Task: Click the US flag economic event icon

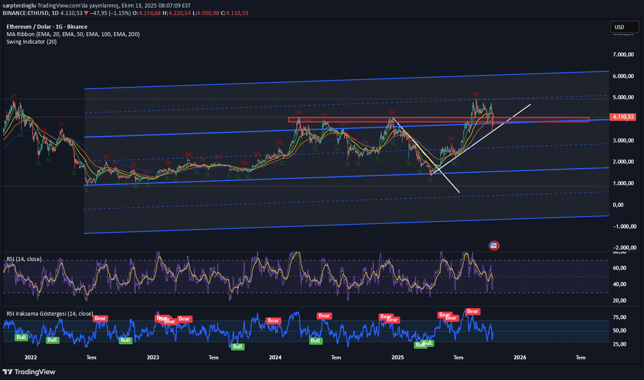Action: pos(494,246)
